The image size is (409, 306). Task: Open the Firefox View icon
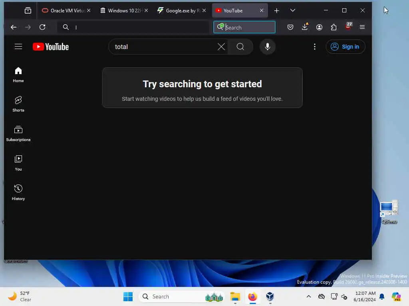(x=28, y=11)
